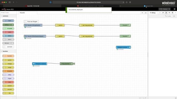Select the Telegram sender node
This screenshot has height=99, width=177.
pos(123,47)
